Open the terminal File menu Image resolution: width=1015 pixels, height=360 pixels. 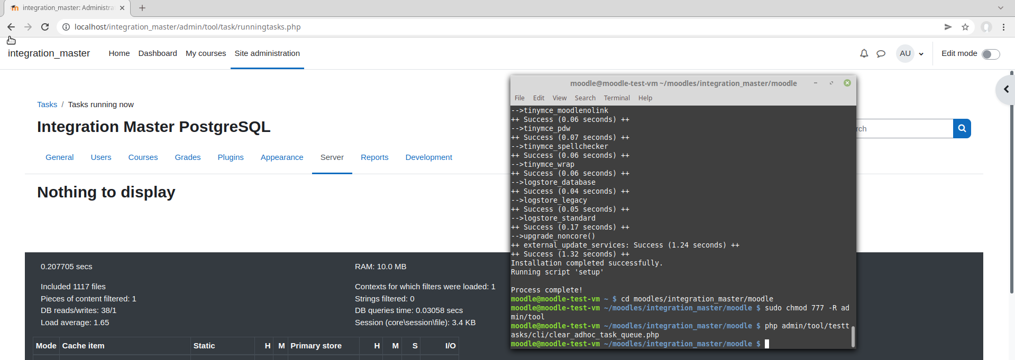[x=519, y=98]
